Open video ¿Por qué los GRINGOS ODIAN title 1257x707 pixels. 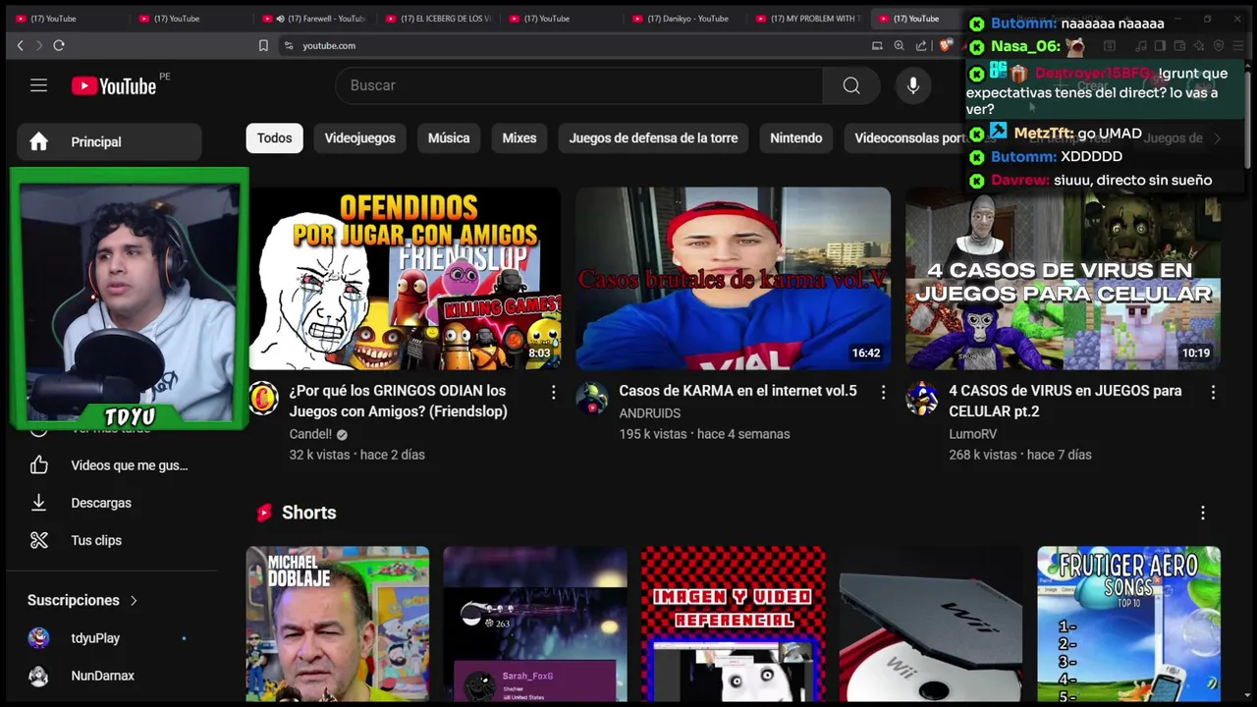pos(399,401)
